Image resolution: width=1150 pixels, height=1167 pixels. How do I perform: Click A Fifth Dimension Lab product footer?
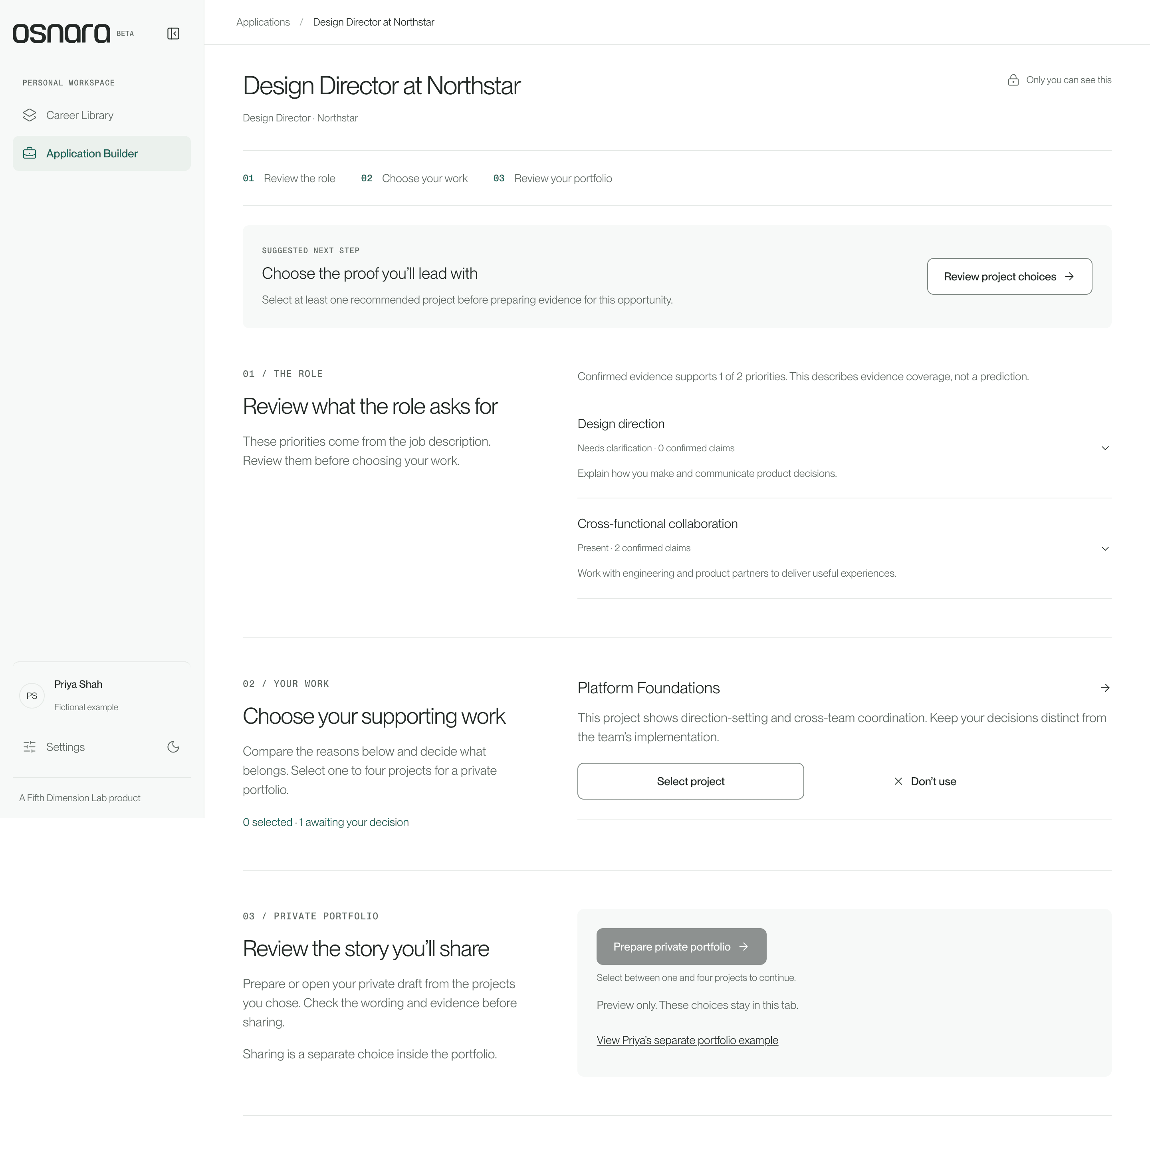point(80,798)
